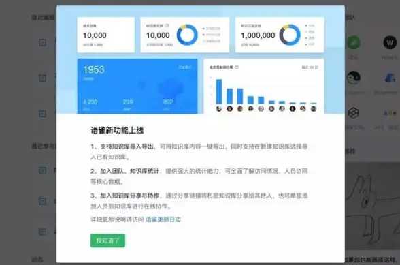The image size is (400, 265).
Task: Click the bold text 加入团队、知识库统计
Action: click(x=129, y=171)
